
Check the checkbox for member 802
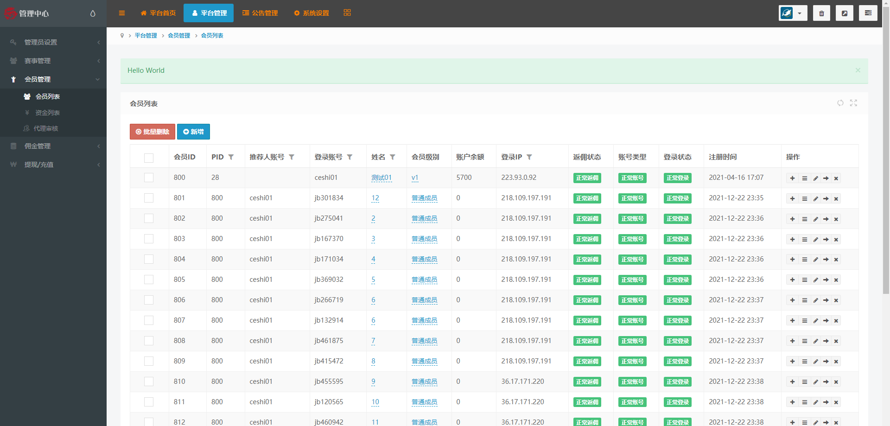(149, 218)
